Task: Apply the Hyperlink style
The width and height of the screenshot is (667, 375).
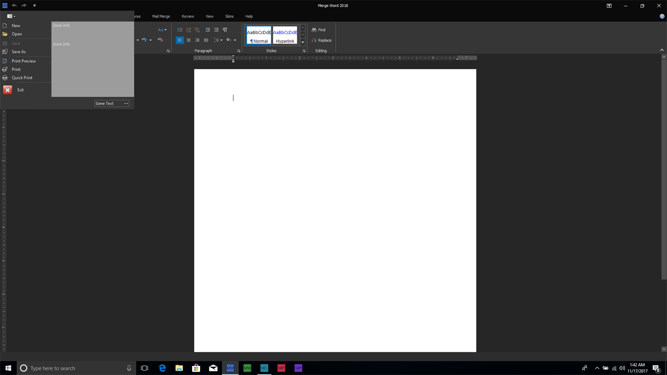Action: coord(285,36)
